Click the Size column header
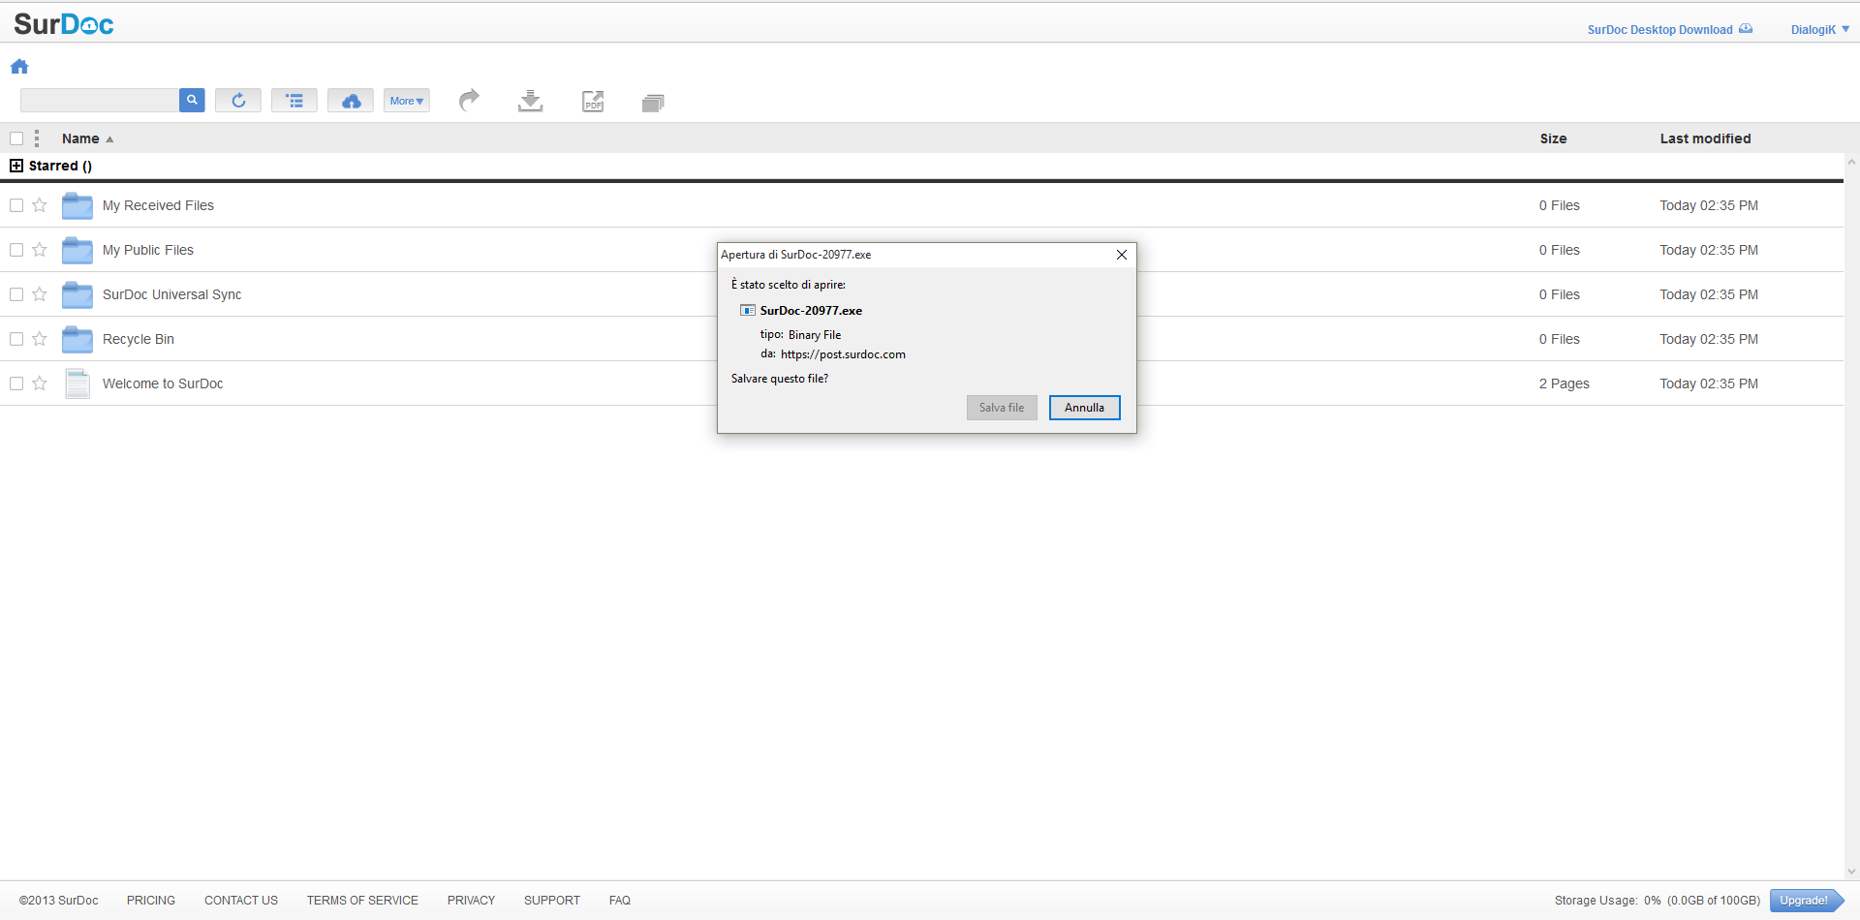 (1553, 138)
